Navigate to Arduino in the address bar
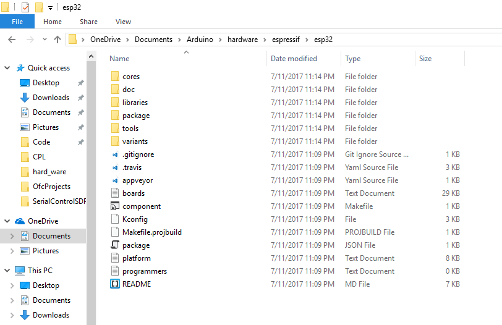This screenshot has width=502, height=325. pos(200,40)
